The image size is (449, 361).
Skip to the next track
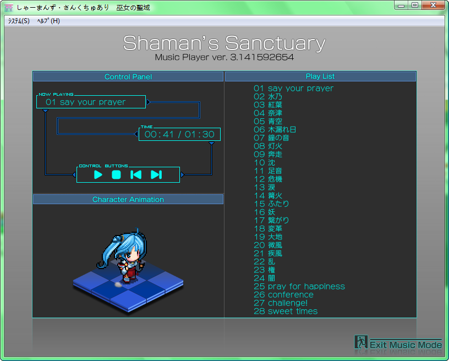pos(156,174)
